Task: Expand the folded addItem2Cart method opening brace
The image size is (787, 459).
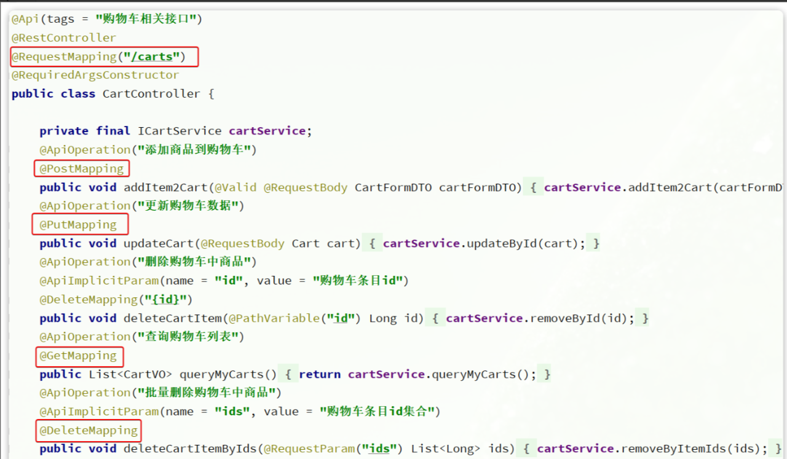Action: coord(533,187)
